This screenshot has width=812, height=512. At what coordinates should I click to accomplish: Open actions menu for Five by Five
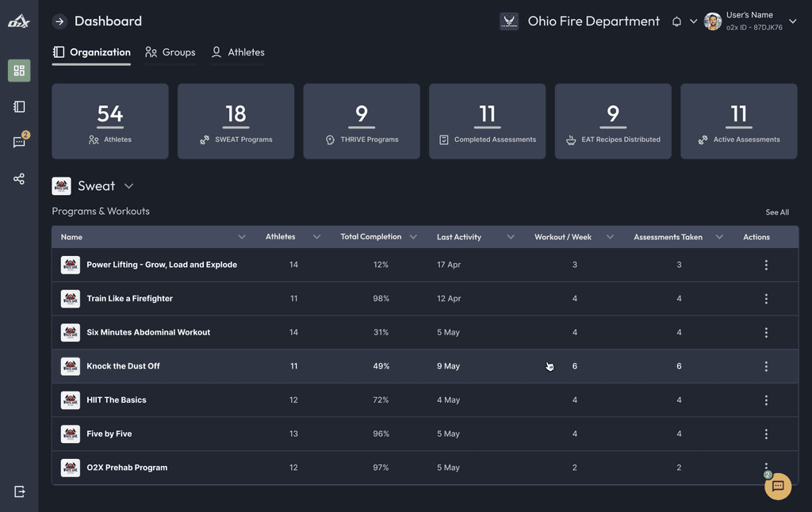[x=766, y=434]
